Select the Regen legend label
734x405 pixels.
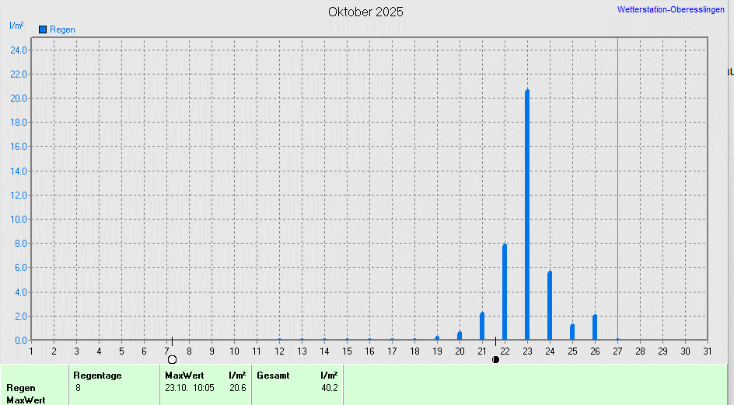point(62,29)
